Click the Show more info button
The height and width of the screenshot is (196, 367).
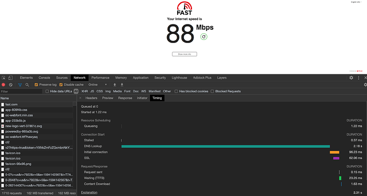185,54
